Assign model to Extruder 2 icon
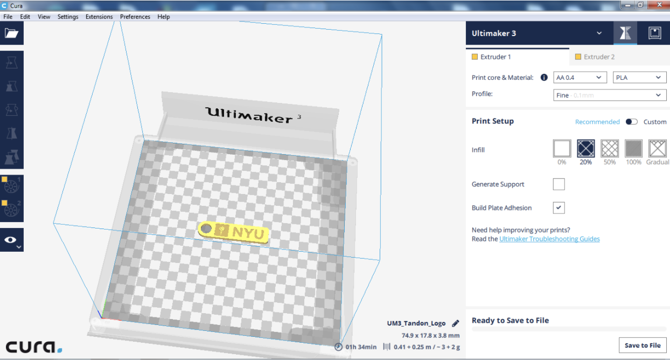The image size is (670, 360). pyautogui.click(x=11, y=209)
